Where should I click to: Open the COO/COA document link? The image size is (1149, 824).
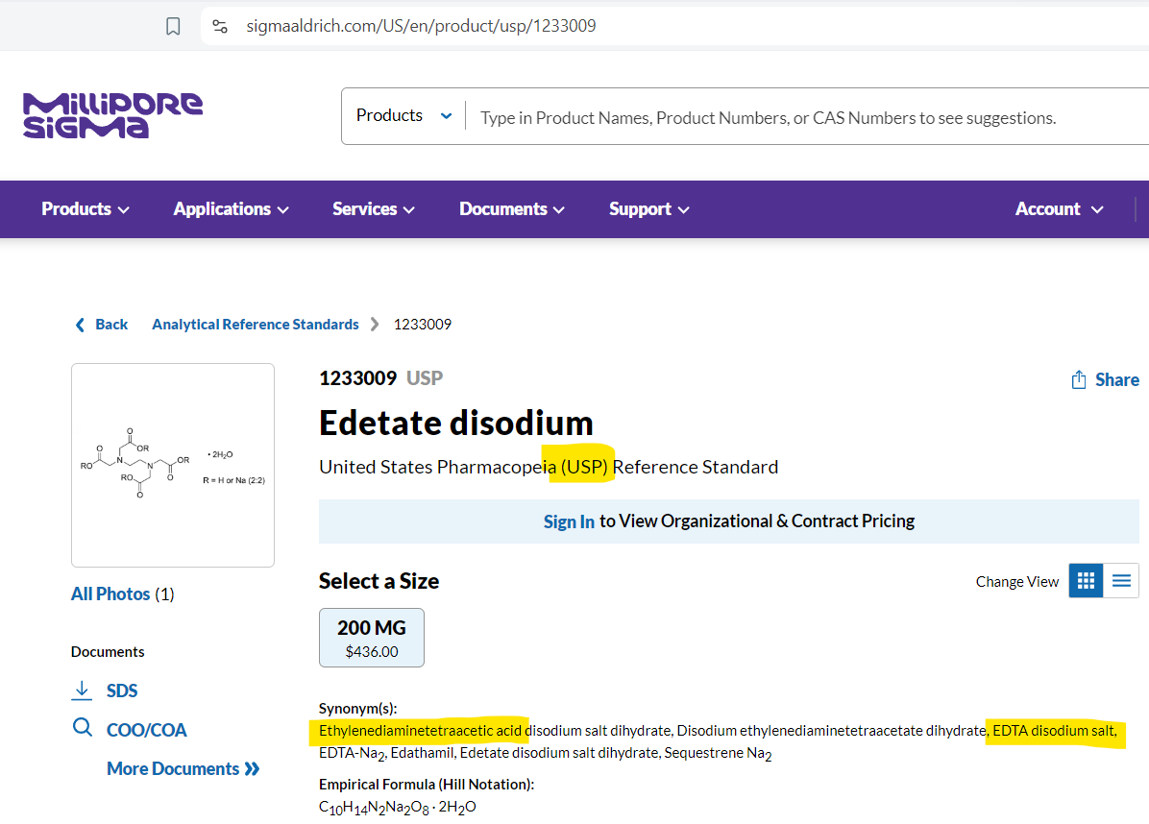147,730
